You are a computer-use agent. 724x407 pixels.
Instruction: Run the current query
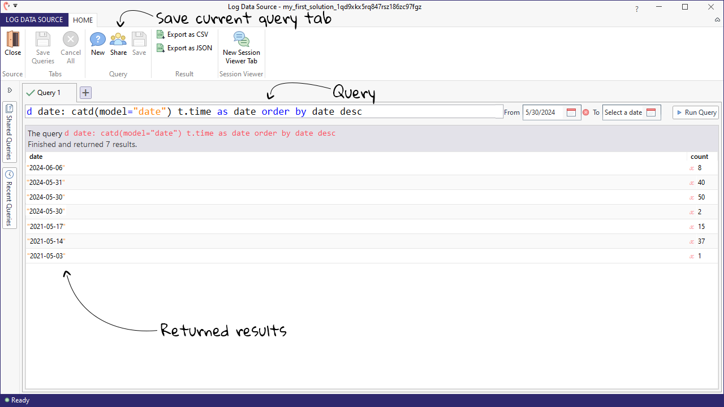(x=695, y=112)
